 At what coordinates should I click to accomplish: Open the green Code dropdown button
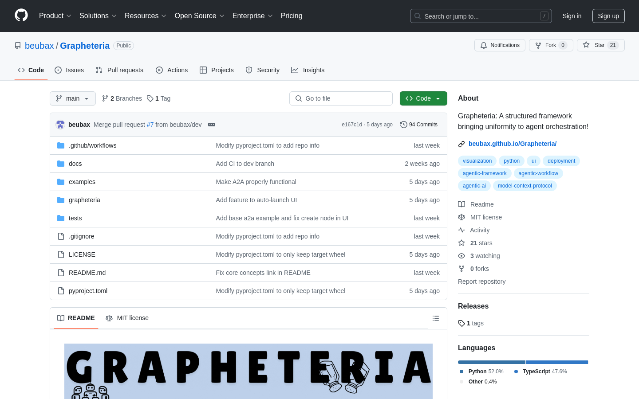point(423,98)
